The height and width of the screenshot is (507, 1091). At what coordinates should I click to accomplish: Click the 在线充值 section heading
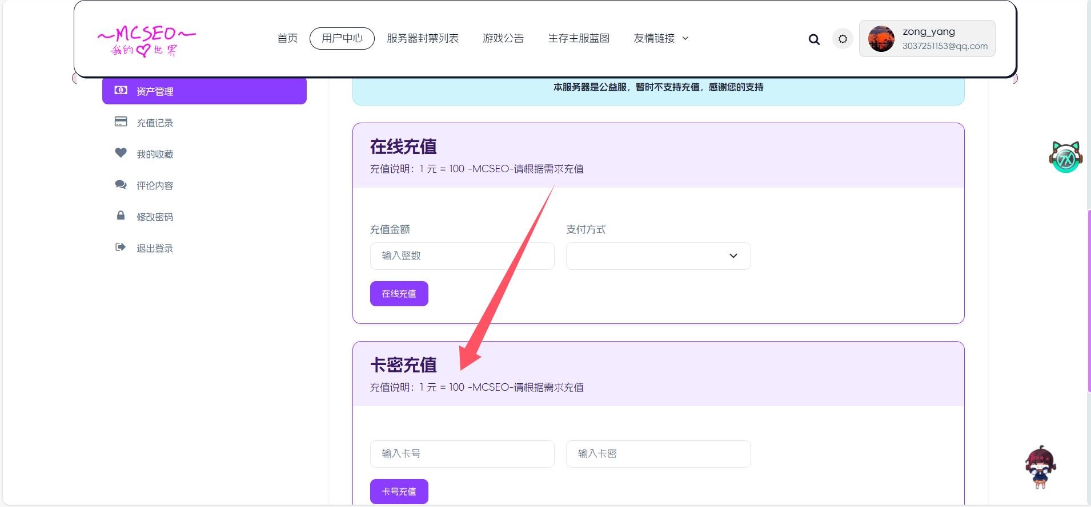click(x=403, y=147)
